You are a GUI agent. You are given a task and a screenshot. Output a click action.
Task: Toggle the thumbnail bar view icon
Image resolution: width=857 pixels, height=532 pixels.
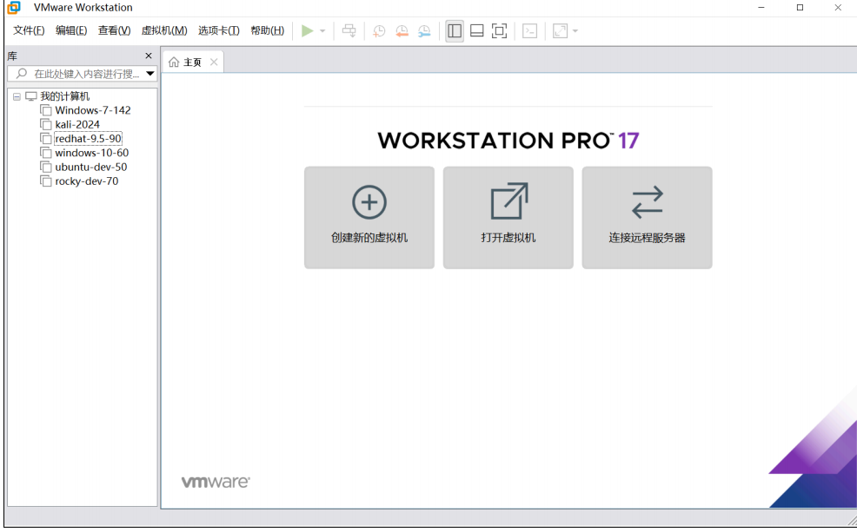pos(476,31)
